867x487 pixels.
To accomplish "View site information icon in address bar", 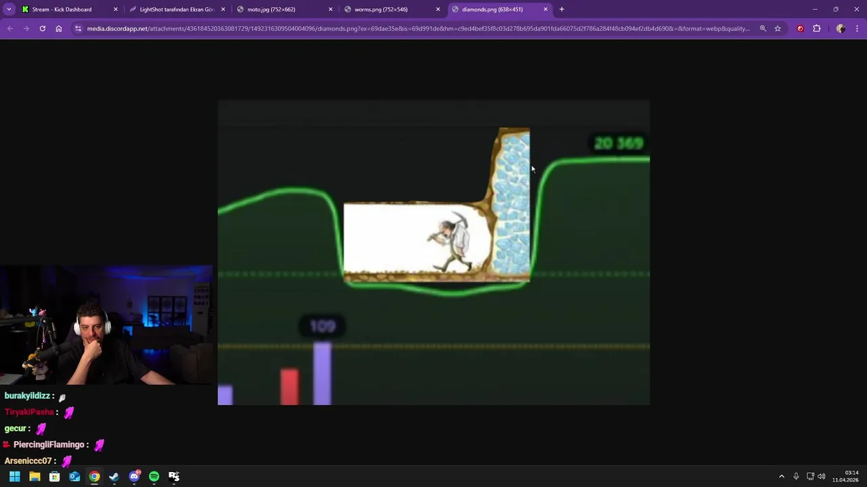I will point(79,28).
